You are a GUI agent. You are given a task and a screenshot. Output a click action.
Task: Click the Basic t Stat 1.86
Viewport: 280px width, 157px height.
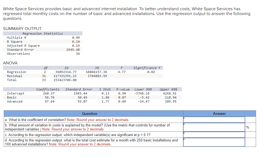(x=105, y=97)
